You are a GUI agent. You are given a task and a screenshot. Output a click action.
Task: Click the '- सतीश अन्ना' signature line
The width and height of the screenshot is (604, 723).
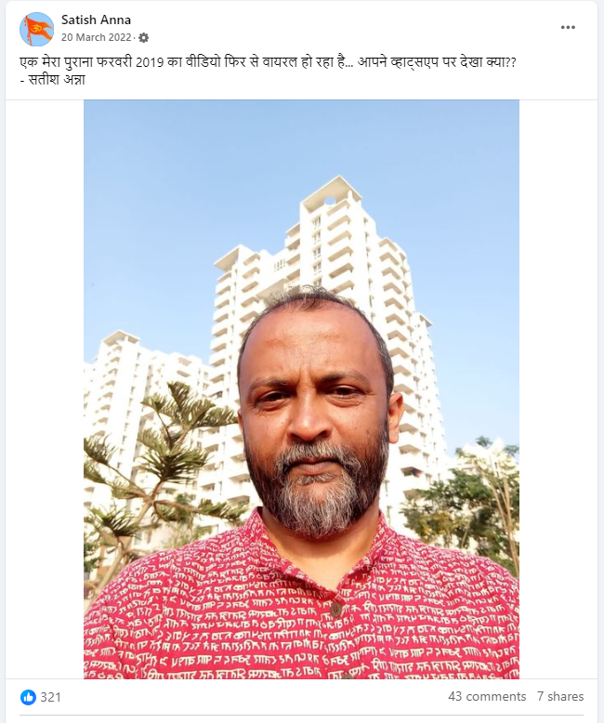tap(53, 80)
